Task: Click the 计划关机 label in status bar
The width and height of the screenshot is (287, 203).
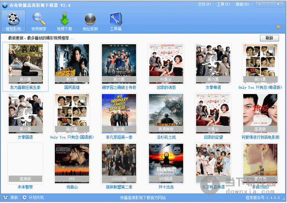Action: [36, 197]
